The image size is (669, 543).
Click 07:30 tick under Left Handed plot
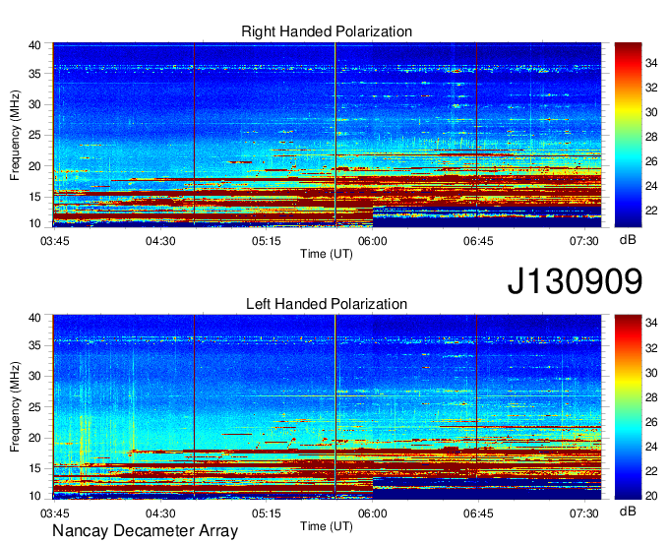click(584, 513)
